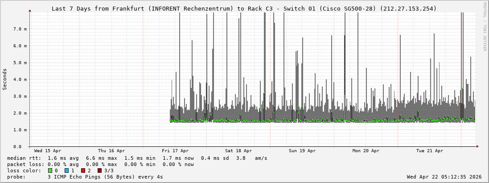Click the Wed Apr 22 05:12:35 timestamp
The height and width of the screenshot is (183, 489).
pos(444,177)
